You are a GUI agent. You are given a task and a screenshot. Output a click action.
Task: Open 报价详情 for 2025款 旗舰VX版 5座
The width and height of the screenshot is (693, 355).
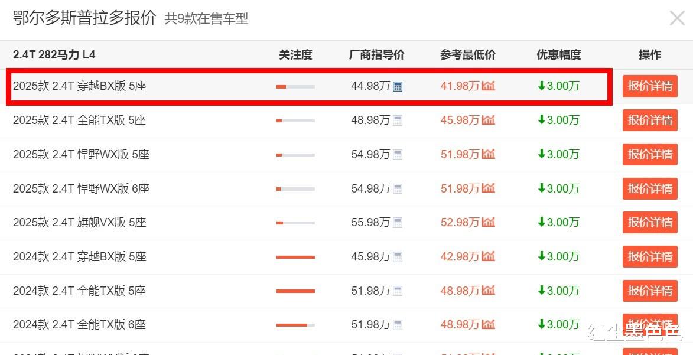point(650,222)
